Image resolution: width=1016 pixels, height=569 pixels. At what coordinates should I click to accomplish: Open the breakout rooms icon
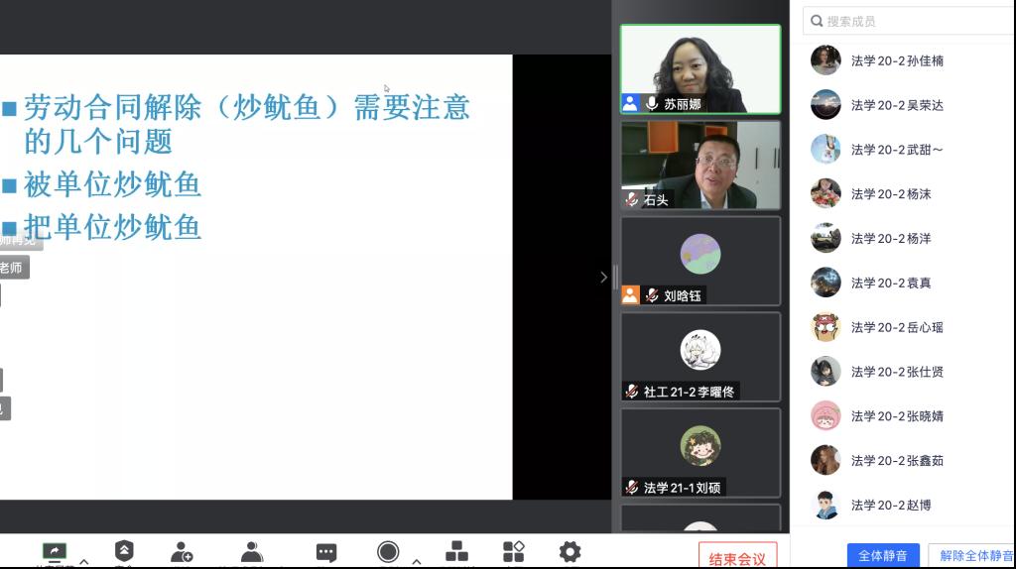coord(456,551)
